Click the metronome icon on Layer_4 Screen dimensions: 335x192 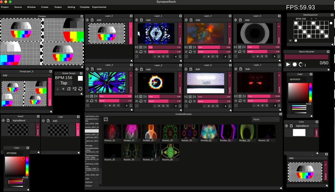229,56
